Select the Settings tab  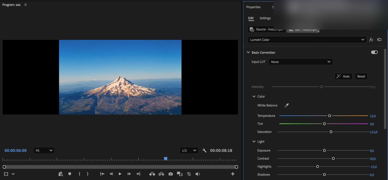pyautogui.click(x=265, y=18)
